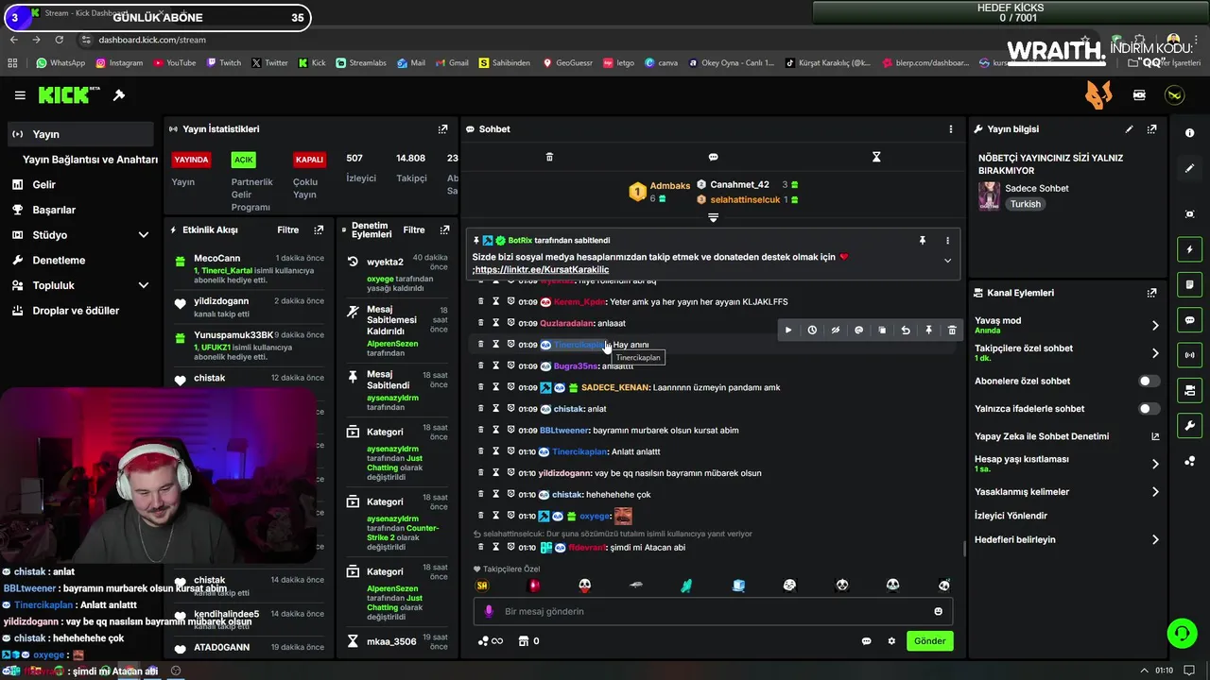Viewport: 1210px width, 680px height.
Task: Toggle Abonelere özel sohbet switch
Action: point(1149,382)
